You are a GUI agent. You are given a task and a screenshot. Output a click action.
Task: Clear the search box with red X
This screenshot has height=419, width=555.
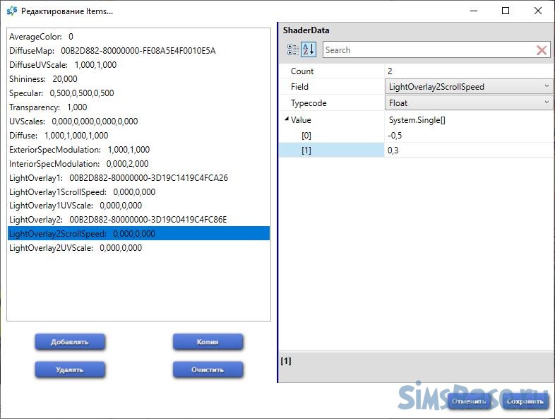click(x=542, y=50)
